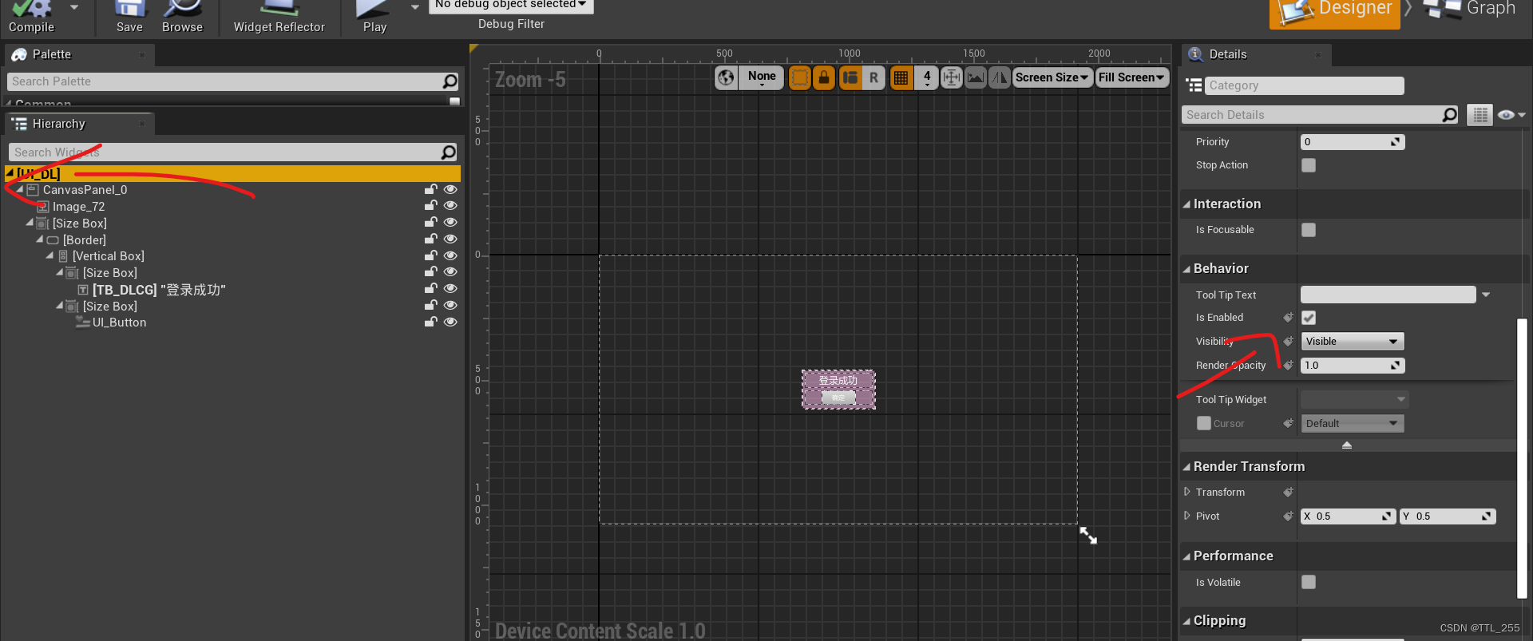Click zoom to fit icon
This screenshot has width=1533, height=641.
pos(951,77)
